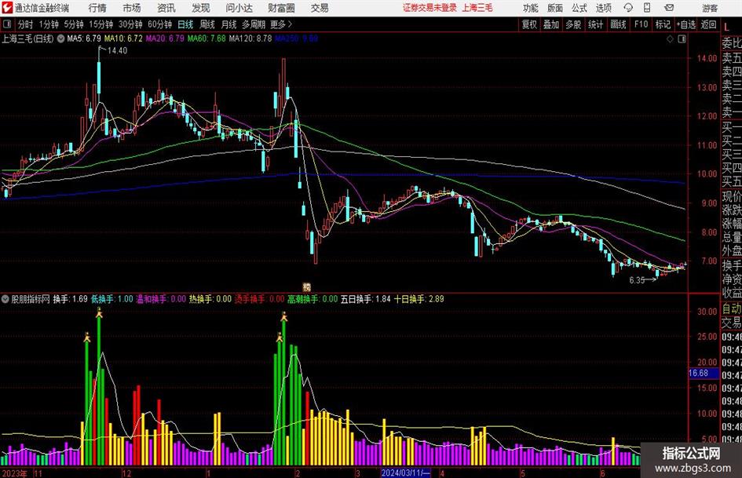
Task: Click MA60: 7.68 indicator value
Action: pos(207,38)
